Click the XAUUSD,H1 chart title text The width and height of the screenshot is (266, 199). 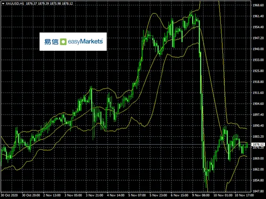15,3
